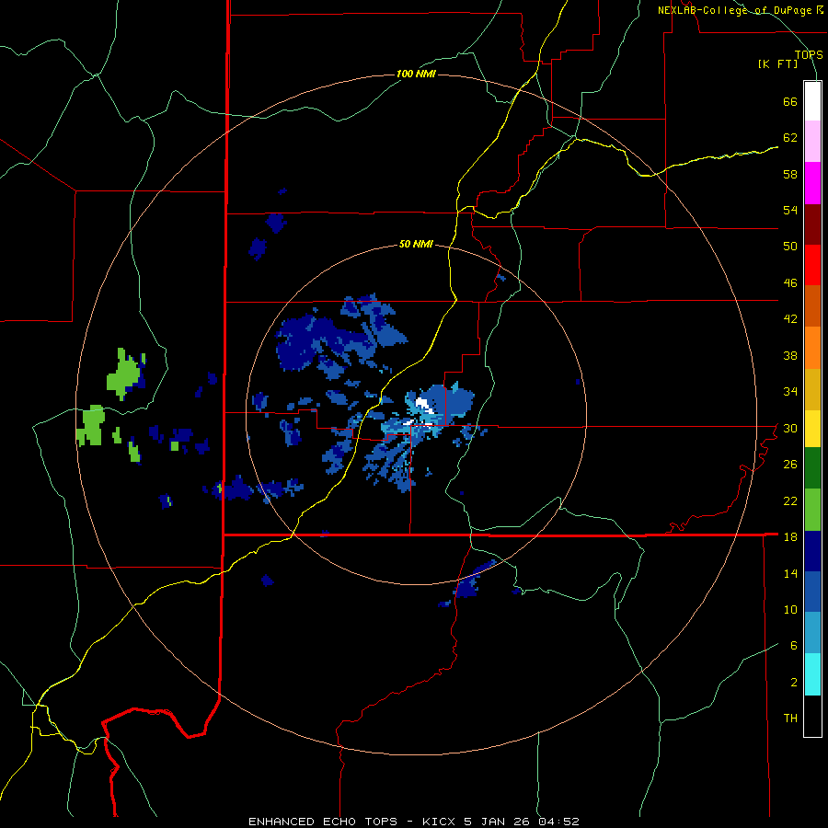Click the NEXLAB-College of DuPage credit text
The image size is (828, 828).
point(734,10)
